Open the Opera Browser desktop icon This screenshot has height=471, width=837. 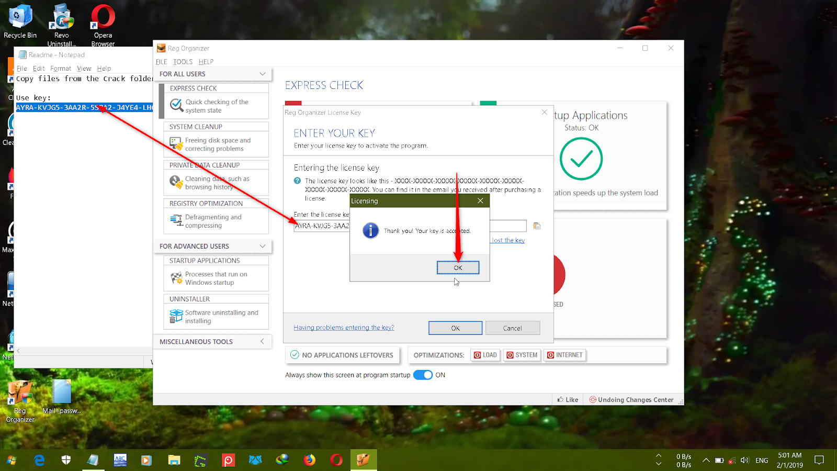103,25
